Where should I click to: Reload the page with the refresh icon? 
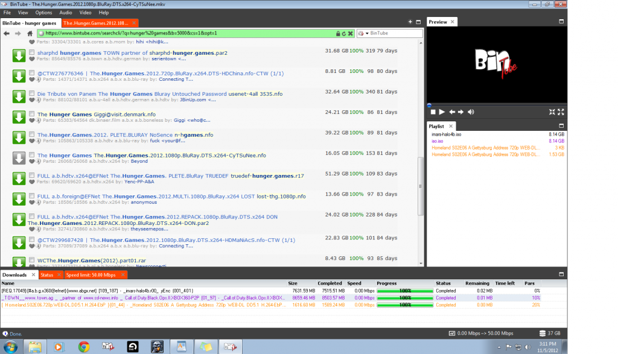click(343, 33)
